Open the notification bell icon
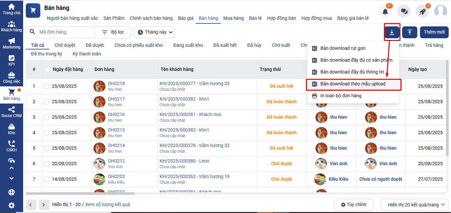Viewport: 451px width, 213px height. click(385, 11)
